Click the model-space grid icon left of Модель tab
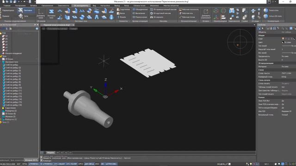The height and width of the screenshot is (166, 296). click(x=42, y=153)
